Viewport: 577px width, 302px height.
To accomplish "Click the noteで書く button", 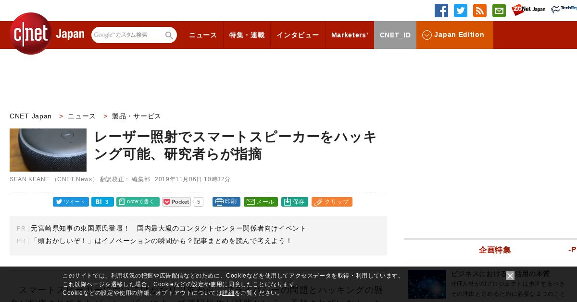I will (138, 202).
